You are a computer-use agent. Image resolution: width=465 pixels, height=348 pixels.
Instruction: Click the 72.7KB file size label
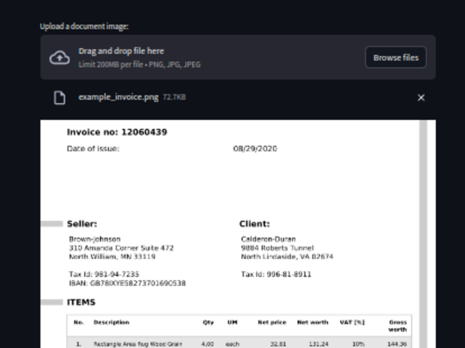[x=174, y=97]
